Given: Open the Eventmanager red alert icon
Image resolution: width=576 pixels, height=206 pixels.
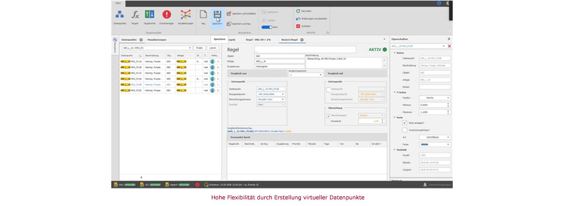Looking at the screenshot, I should tap(167, 14).
